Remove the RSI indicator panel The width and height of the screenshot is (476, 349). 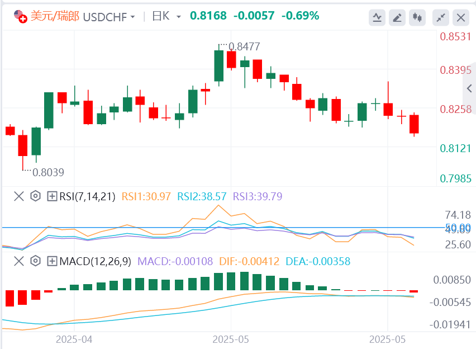(x=19, y=196)
